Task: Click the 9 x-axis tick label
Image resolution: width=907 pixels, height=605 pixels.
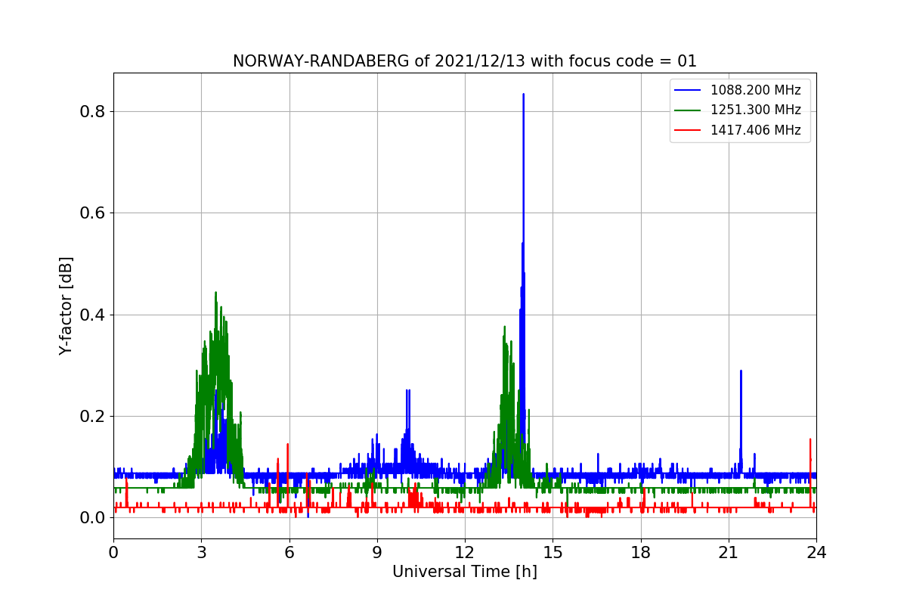Action: (x=377, y=553)
